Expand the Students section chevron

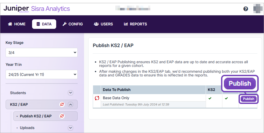tap(70, 93)
